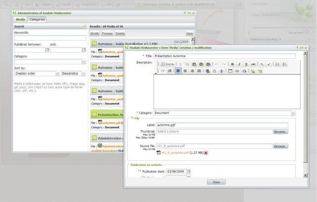Open Category dropdown in media creation form
Viewport: 317px width, 202px height.
click(x=293, y=113)
